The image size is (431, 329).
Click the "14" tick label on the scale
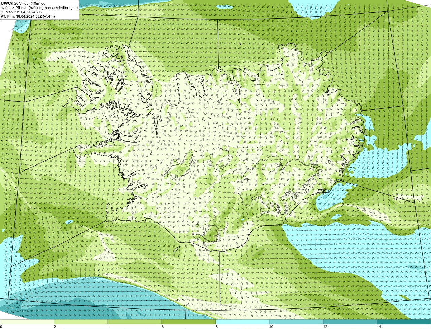tap(379, 327)
